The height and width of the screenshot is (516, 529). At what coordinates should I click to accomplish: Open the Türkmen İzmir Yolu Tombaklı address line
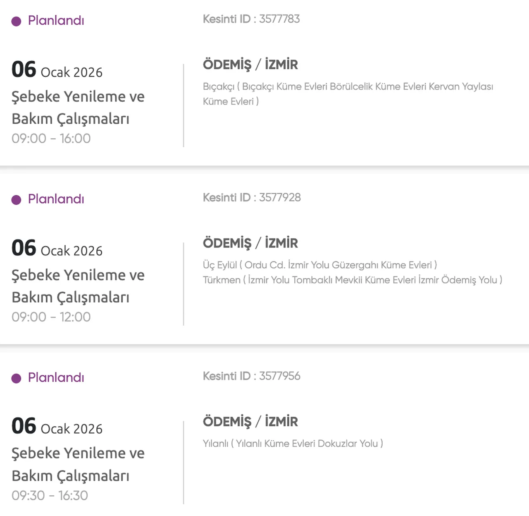[352, 280]
